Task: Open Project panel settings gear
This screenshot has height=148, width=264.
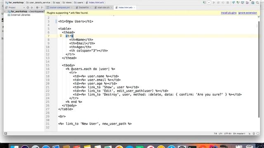Action: [x=37, y=7]
